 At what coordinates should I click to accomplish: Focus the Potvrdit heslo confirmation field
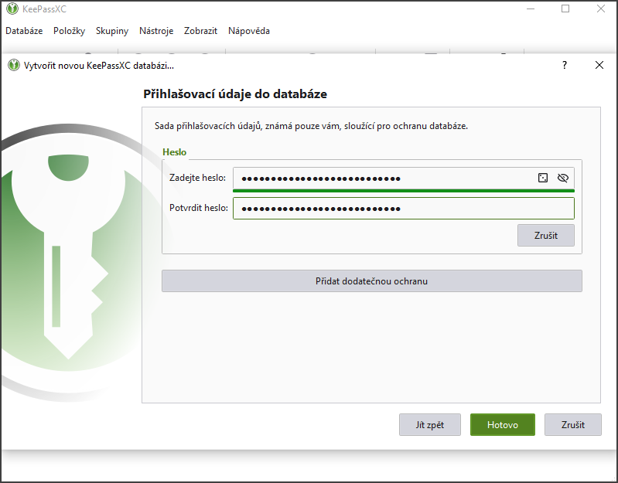402,209
